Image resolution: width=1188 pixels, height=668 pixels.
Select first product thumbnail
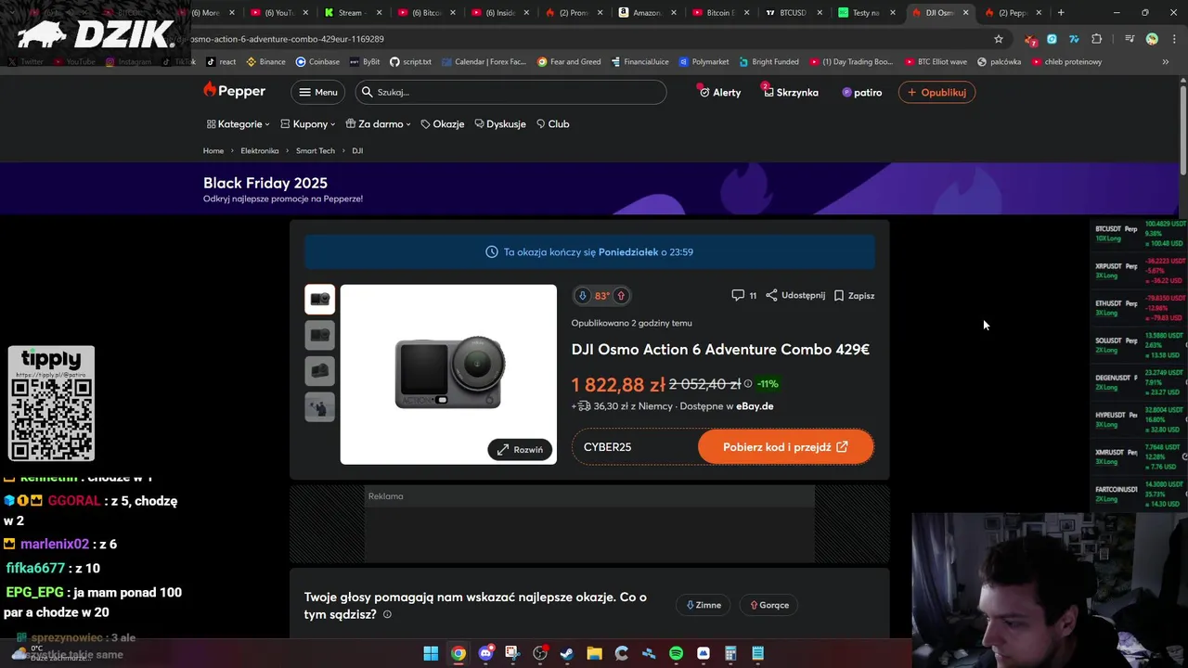click(320, 299)
